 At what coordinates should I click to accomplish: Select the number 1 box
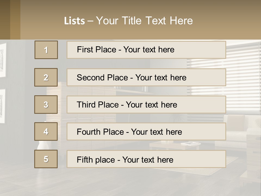tap(46, 50)
